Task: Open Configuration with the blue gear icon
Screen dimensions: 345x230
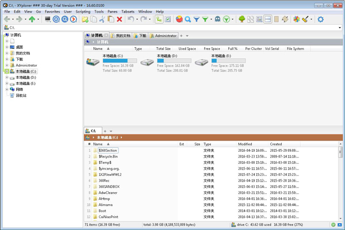Action: point(321,20)
